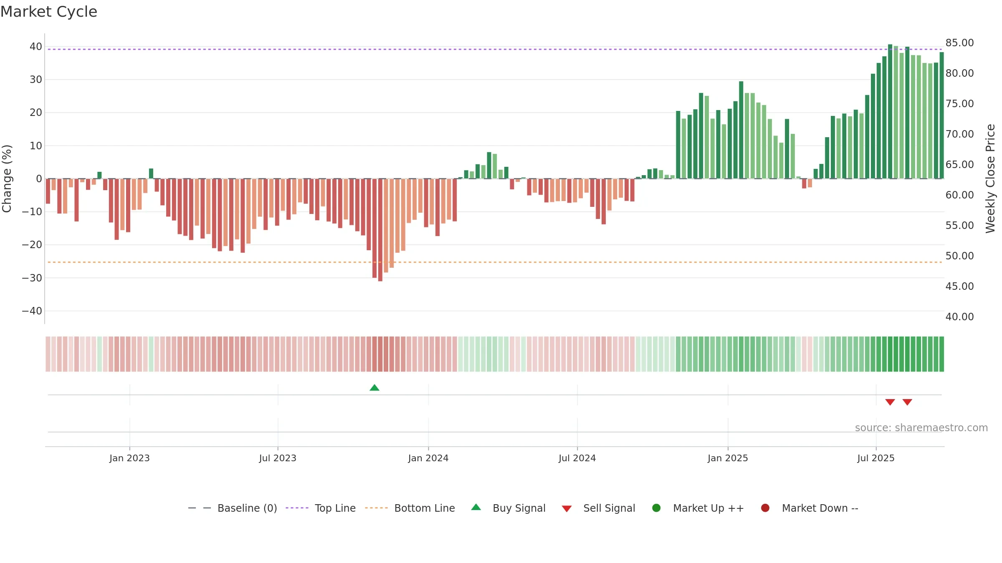Click the green Buy Signal triangle marker on chart

[374, 388]
